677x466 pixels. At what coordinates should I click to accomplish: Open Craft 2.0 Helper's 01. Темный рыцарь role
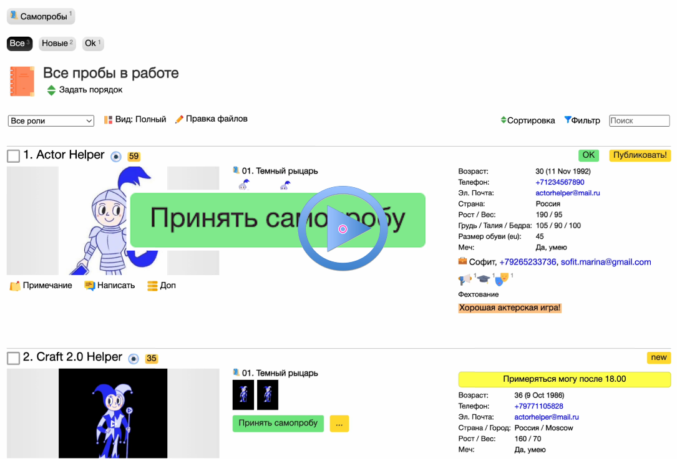click(280, 373)
